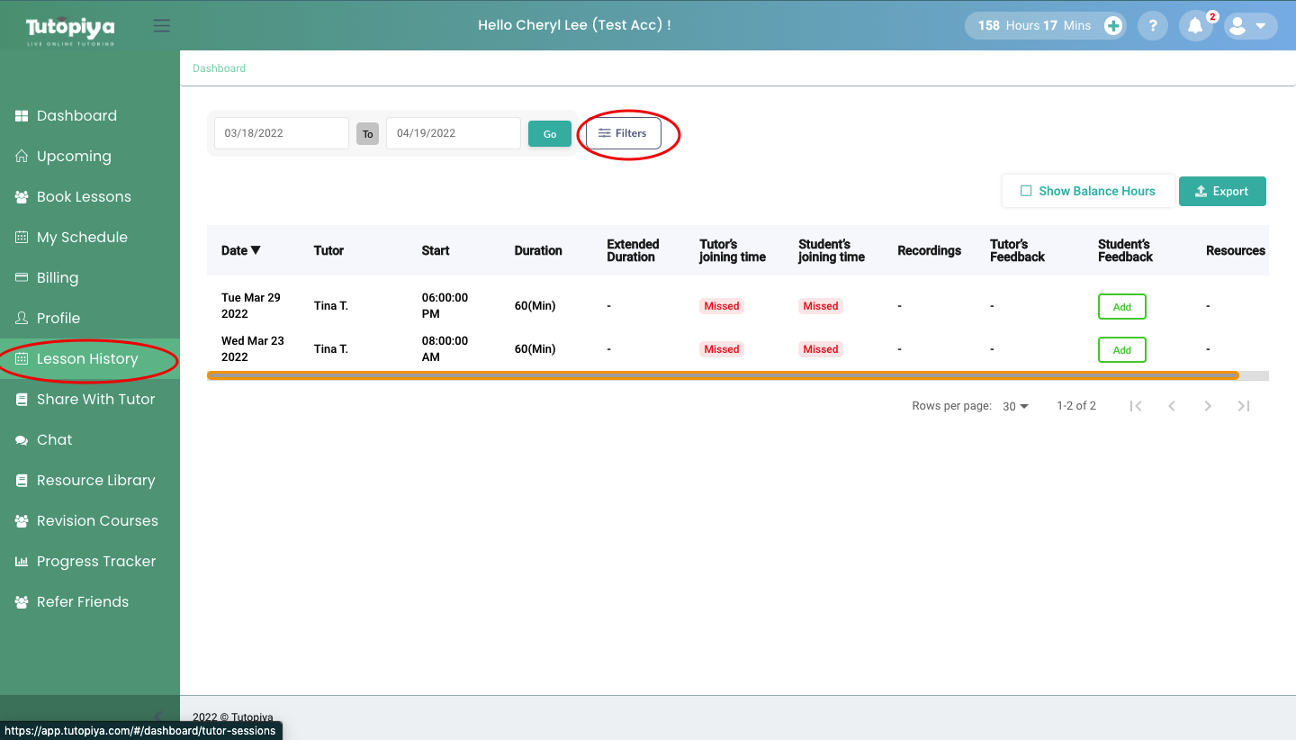Open notifications bell icon
1296x740 pixels.
coord(1195,25)
